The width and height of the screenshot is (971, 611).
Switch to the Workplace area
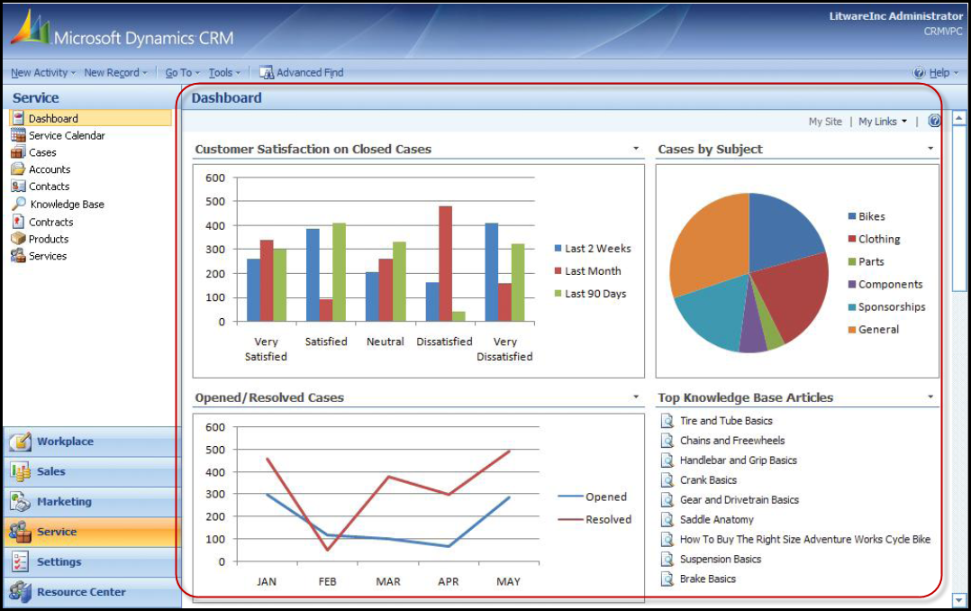tap(92, 442)
